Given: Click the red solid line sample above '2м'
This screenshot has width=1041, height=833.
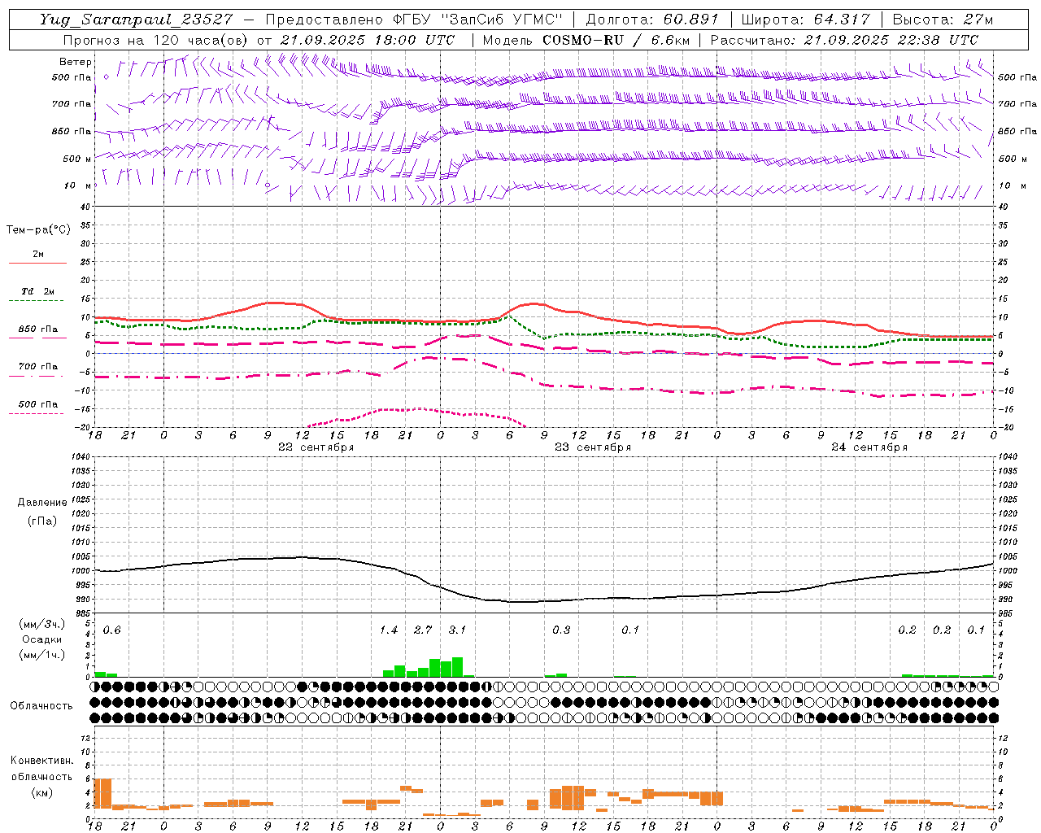Looking at the screenshot, I should 38,264.
